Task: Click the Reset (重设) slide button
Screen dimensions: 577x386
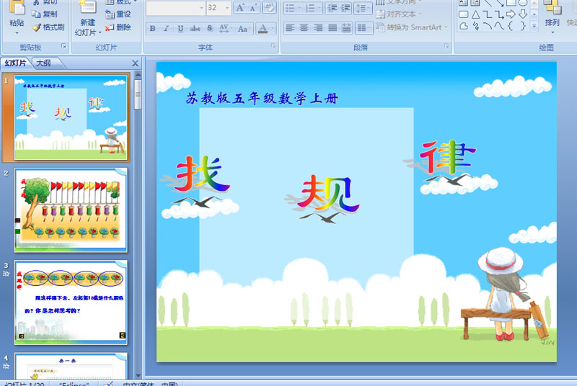Action: click(118, 14)
